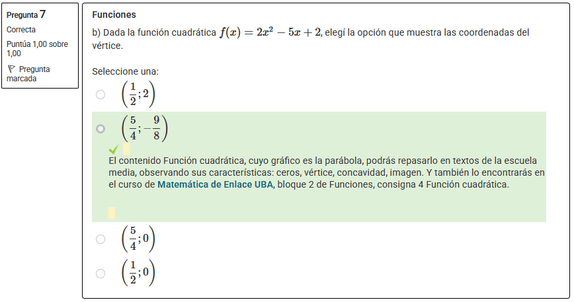Click the f(x) = 2x² − 5x + 2 formula
The image size is (574, 302).
(x=270, y=32)
